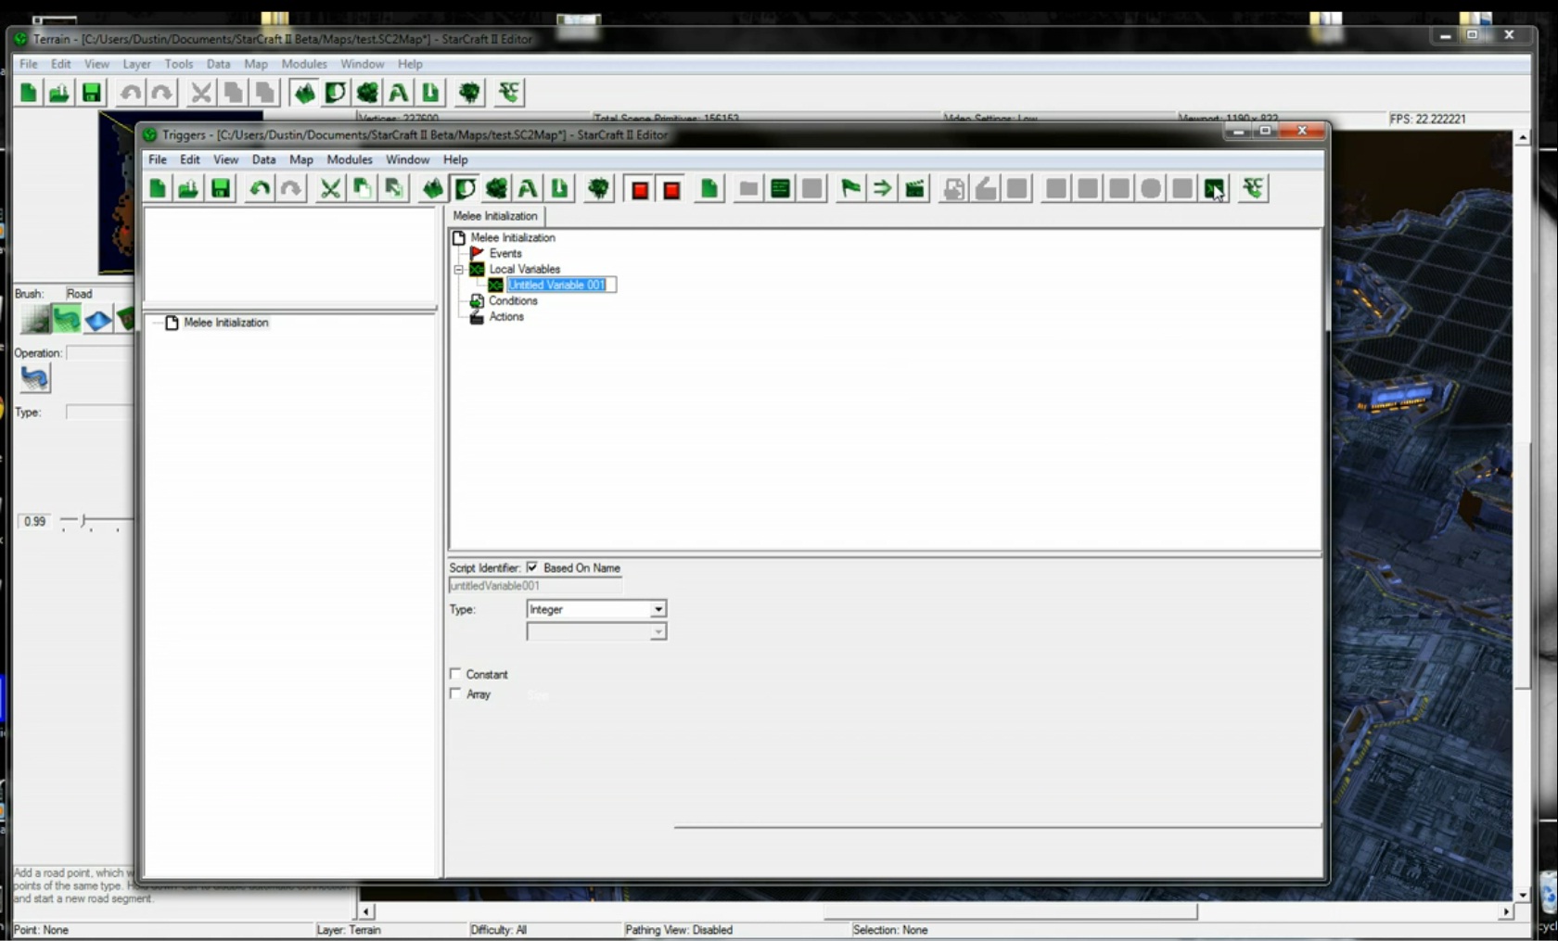This screenshot has height=941, width=1558.
Task: Click the minimap thumbnail in Terrain window
Action: (117, 193)
